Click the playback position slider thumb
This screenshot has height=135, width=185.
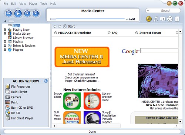click(53, 19)
